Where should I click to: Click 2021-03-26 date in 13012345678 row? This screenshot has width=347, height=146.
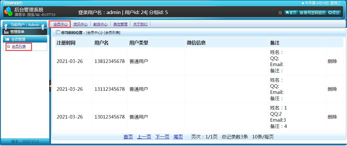(70, 117)
